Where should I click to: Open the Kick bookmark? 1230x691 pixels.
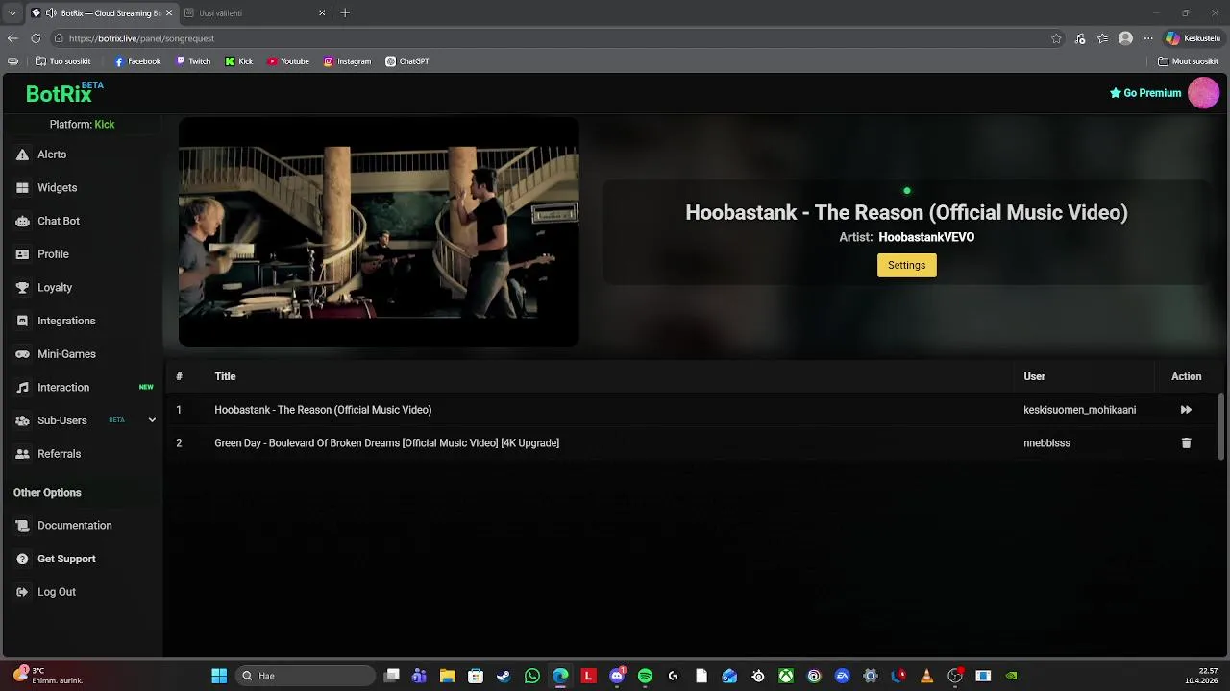239,61
